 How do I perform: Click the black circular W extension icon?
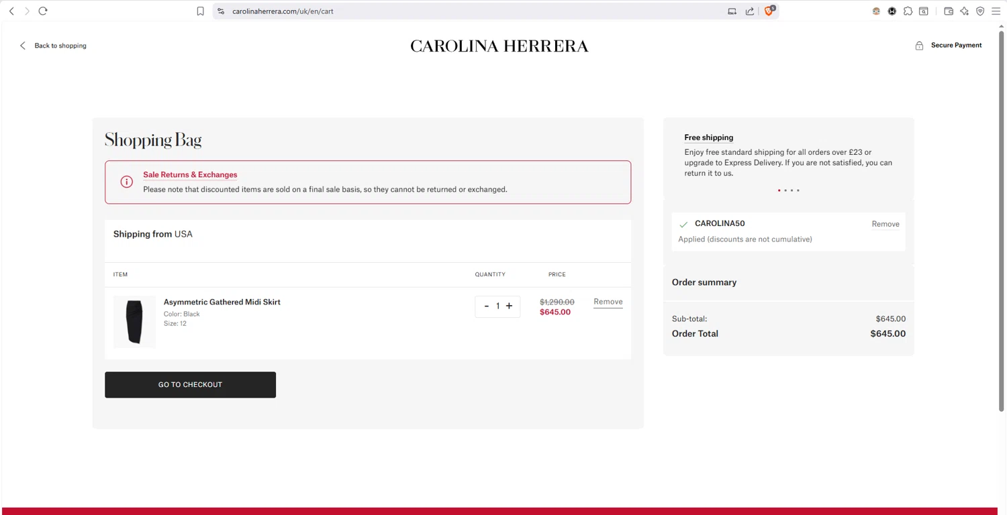tap(892, 11)
